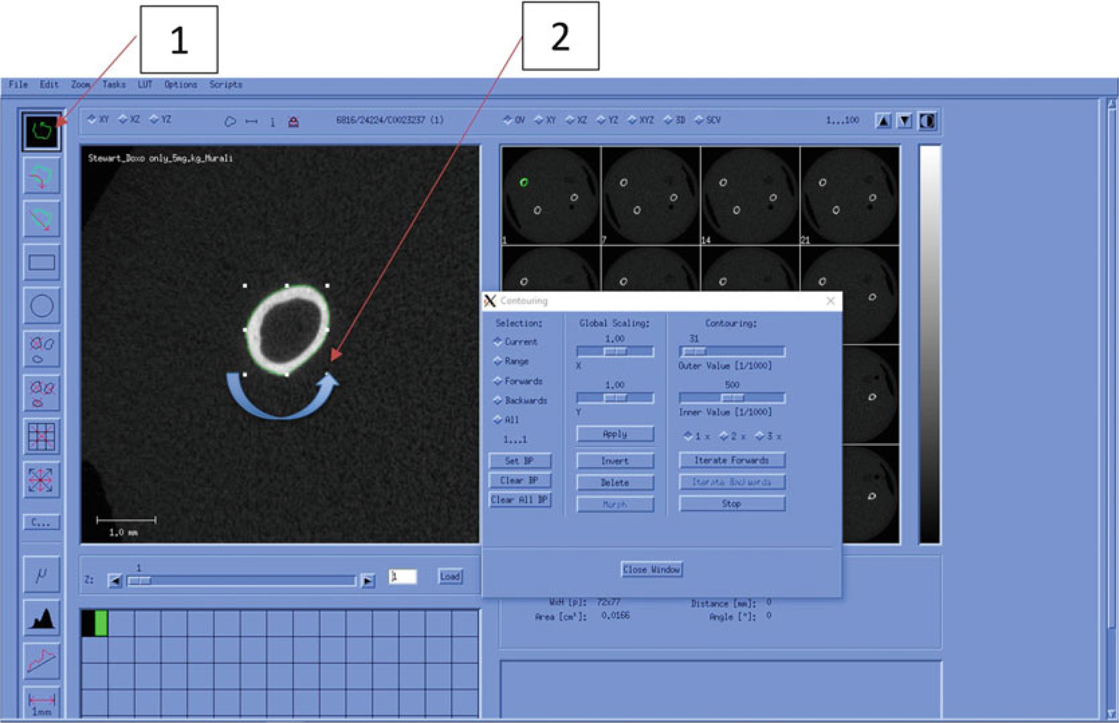Step Z slider back with left arrow
Viewport: 1119px width, 723px height.
coord(115,581)
